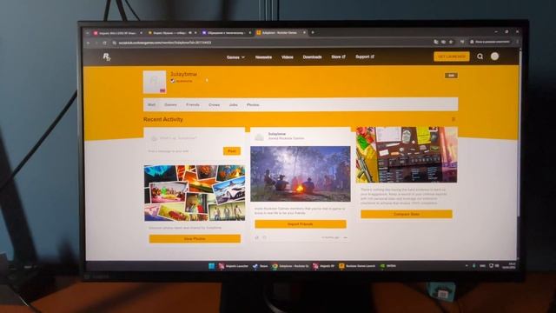
Task: Click the Import Friends button
Action: 301,224
